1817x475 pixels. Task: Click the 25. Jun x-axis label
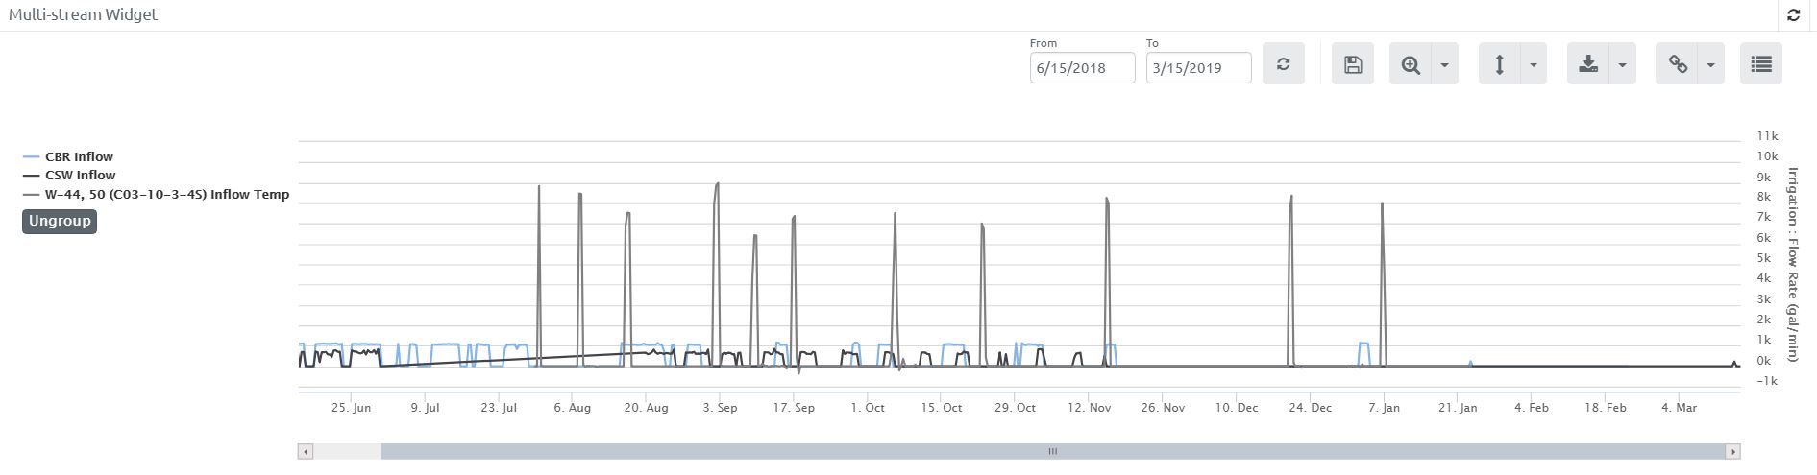[x=351, y=408]
